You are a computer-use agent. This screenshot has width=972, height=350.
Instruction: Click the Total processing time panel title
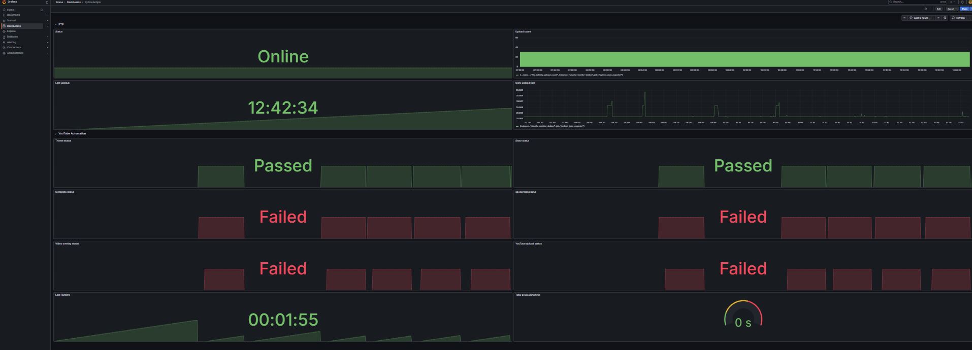point(528,295)
